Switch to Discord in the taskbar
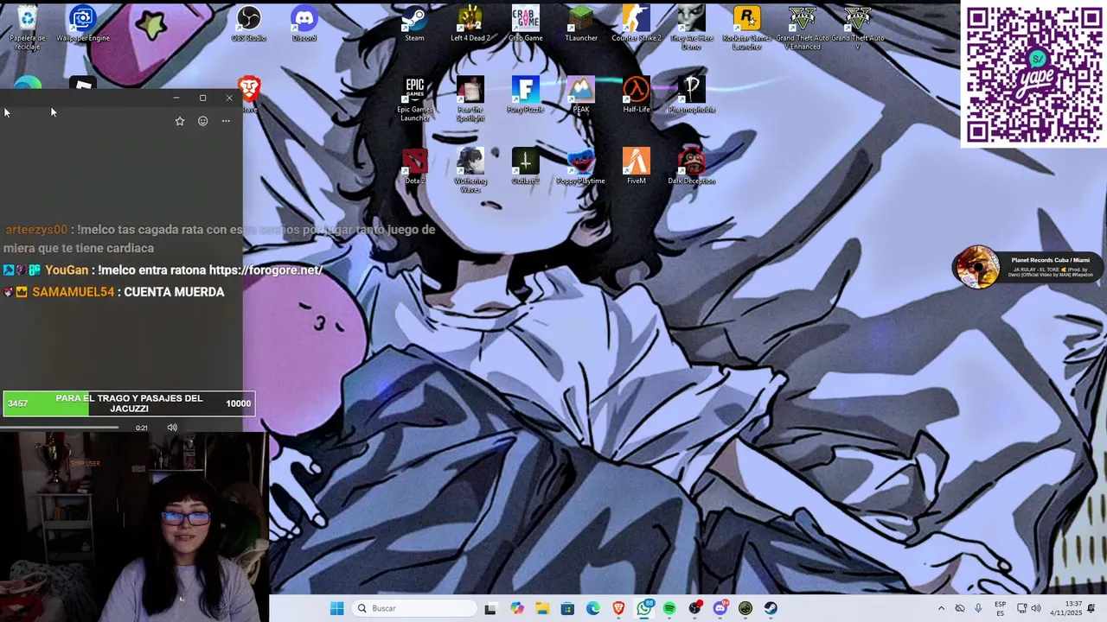 coord(720,608)
